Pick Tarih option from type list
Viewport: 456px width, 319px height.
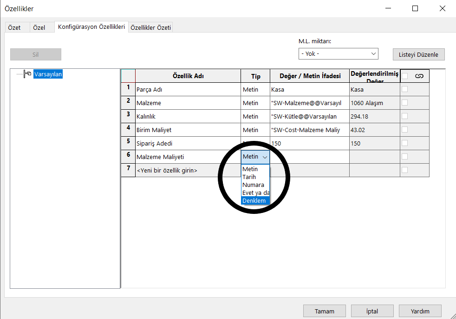click(x=249, y=177)
